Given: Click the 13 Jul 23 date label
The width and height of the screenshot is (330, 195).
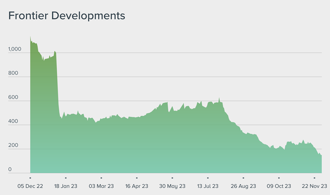Looking at the screenshot, I should [208, 186].
